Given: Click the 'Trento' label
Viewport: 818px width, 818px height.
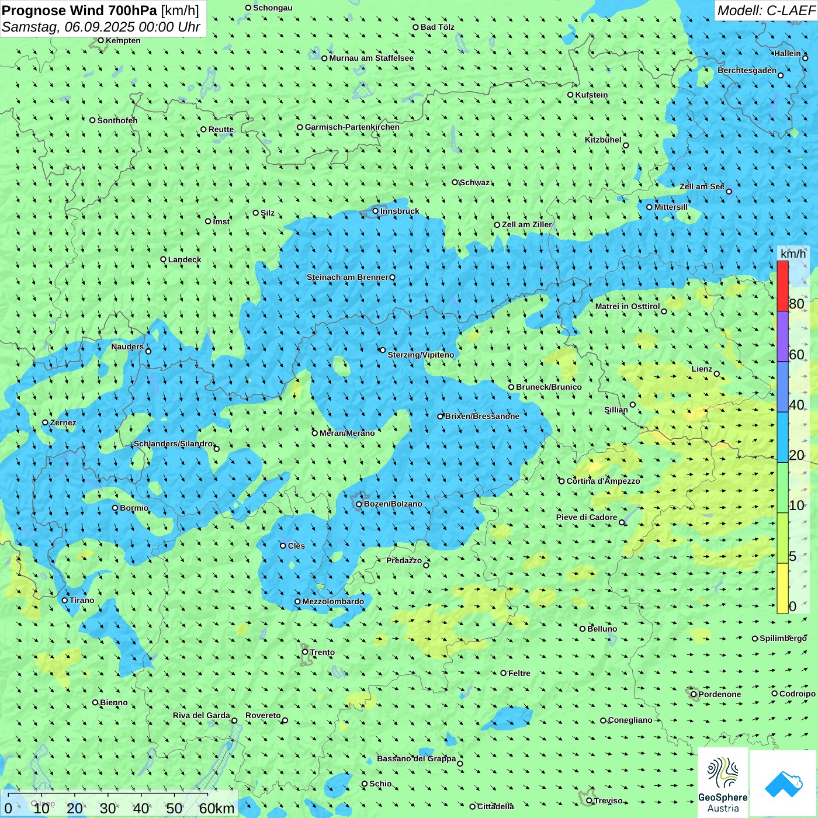Looking at the screenshot, I should pos(323,652).
